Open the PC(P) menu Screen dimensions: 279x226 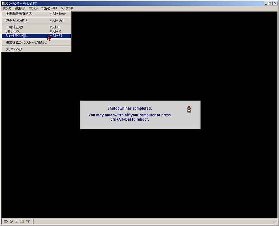coord(7,8)
